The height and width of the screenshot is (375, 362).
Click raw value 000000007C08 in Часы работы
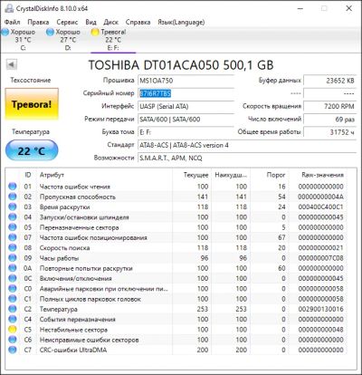(x=320, y=258)
